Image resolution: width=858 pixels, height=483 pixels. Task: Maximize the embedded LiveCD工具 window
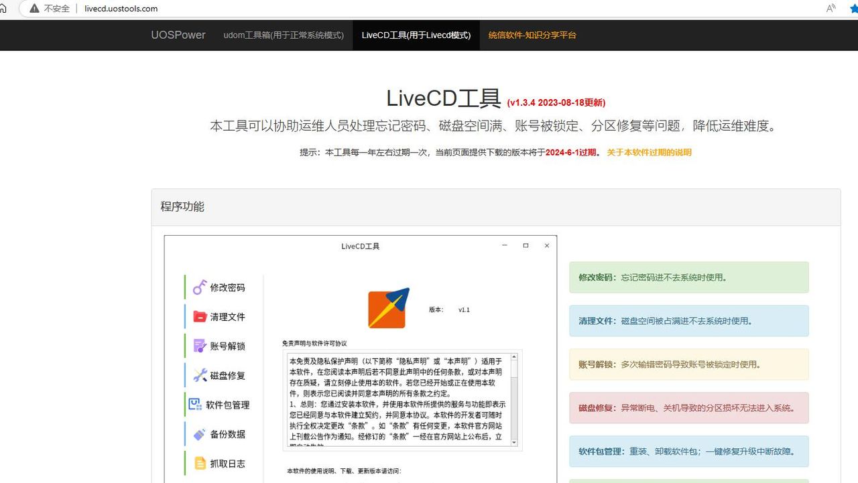coord(526,246)
